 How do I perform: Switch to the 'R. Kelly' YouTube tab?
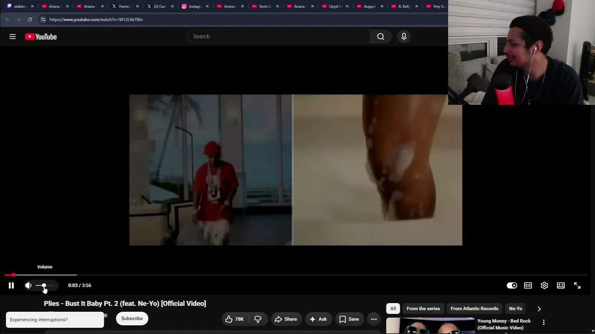tap(404, 6)
